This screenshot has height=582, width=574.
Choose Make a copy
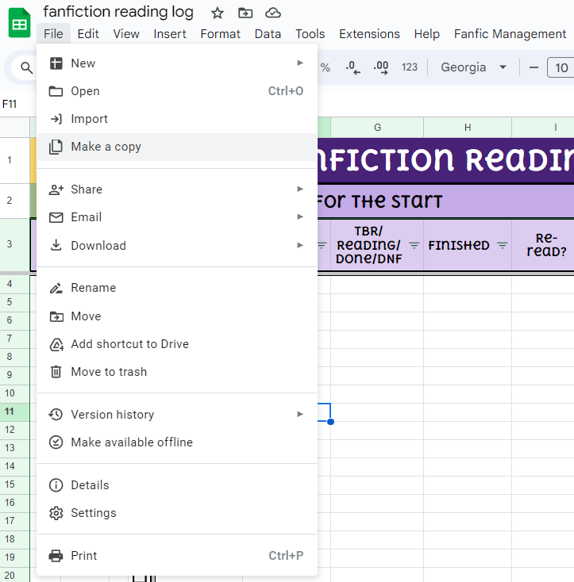[177, 147]
